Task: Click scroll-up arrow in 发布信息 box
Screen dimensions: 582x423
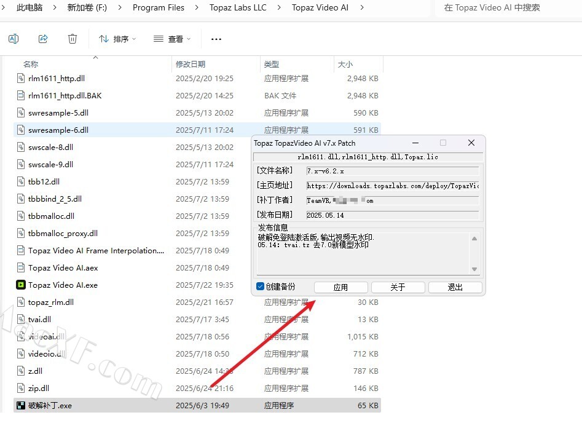Action: [474, 239]
